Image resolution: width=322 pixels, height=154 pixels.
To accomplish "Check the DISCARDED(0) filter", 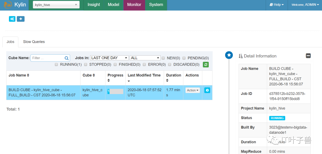I will pyautogui.click(x=170, y=65).
